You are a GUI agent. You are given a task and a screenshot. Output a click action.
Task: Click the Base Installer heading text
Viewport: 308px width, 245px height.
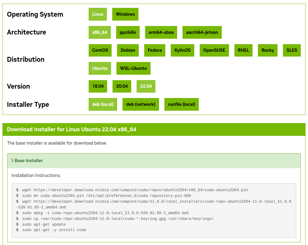pyautogui.click(x=29, y=161)
